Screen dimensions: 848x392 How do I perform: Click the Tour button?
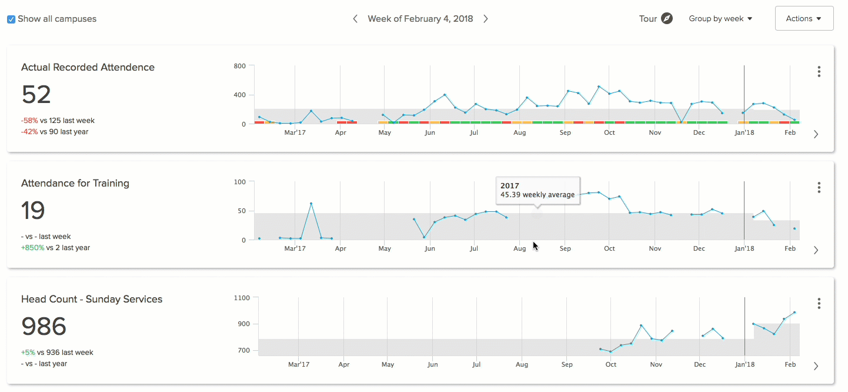click(647, 18)
